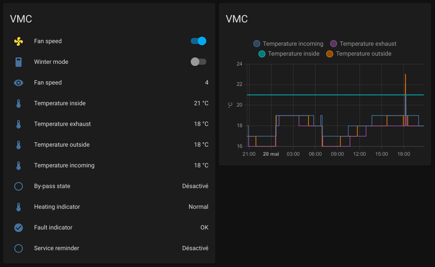Open the By-pass state Désactivé value
The height and width of the screenshot is (267, 435).
coord(195,186)
